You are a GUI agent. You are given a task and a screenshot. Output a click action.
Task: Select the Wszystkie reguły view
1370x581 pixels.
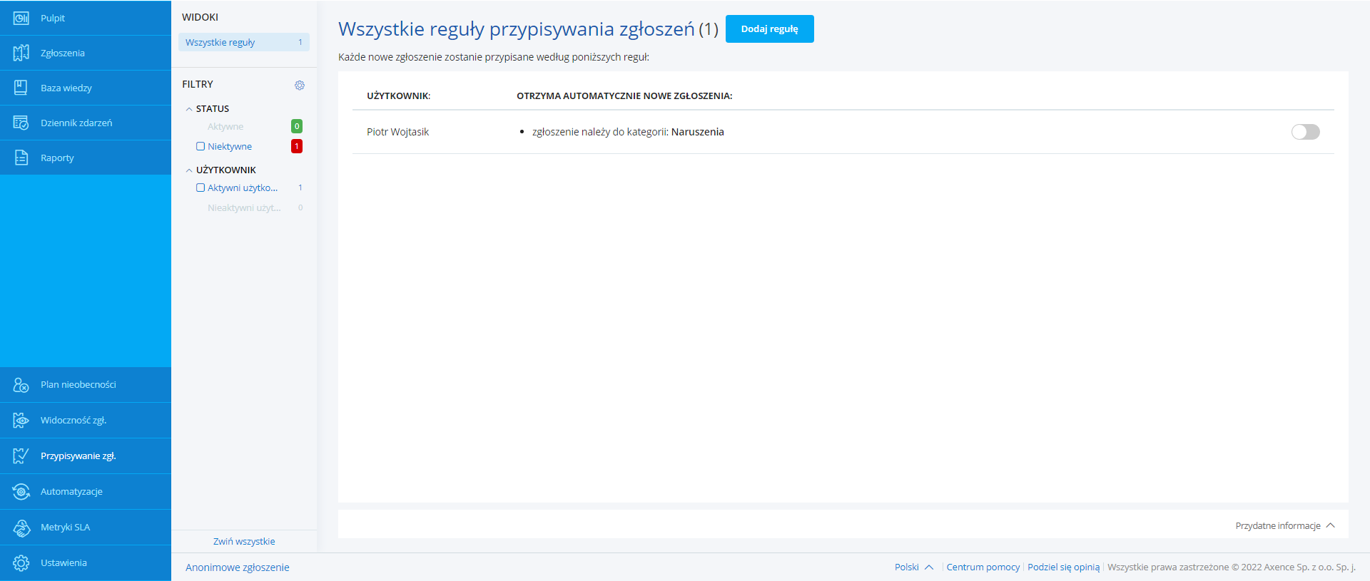(x=243, y=42)
